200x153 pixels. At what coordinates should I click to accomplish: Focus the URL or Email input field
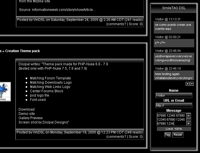(174, 105)
